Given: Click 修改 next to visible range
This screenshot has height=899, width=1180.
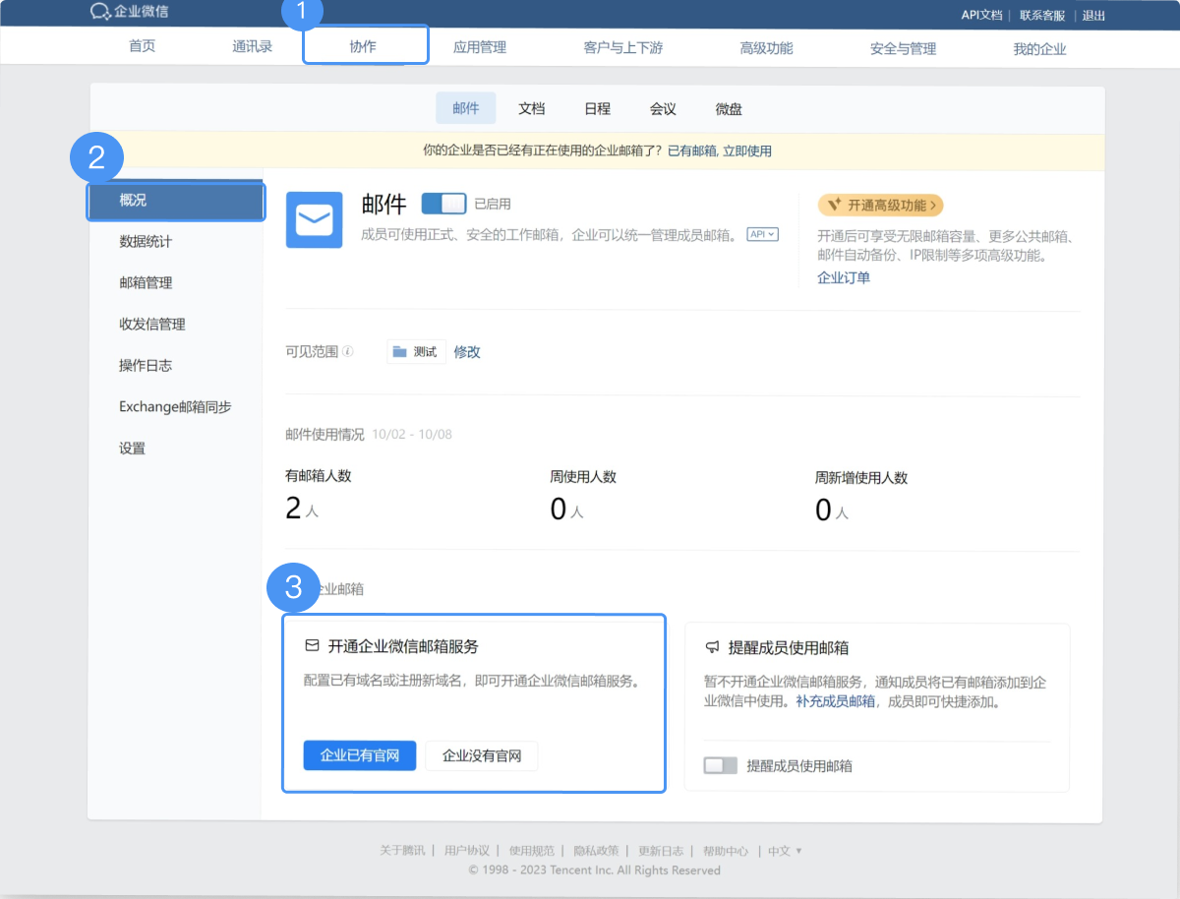Looking at the screenshot, I should point(467,351).
